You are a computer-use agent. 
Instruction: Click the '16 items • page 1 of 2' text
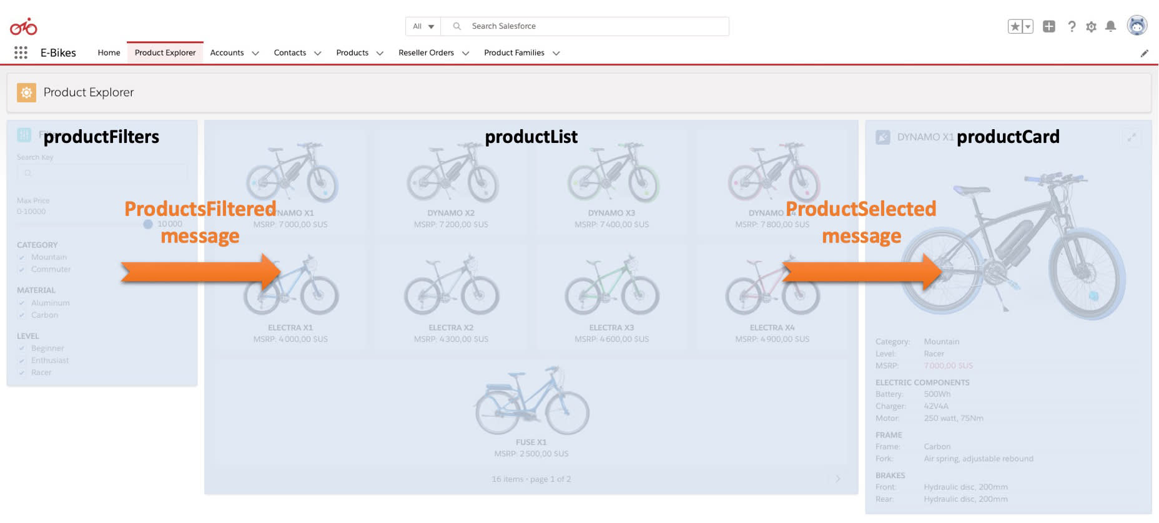[531, 479]
